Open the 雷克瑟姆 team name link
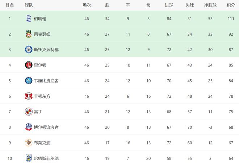 pos(42,34)
